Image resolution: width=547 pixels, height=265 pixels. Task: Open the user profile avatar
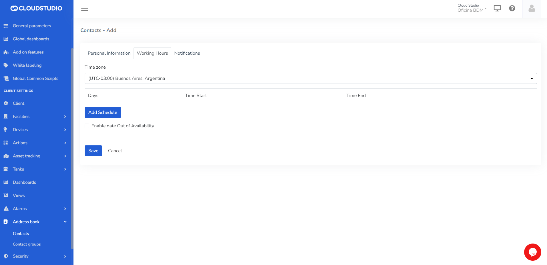pyautogui.click(x=532, y=9)
